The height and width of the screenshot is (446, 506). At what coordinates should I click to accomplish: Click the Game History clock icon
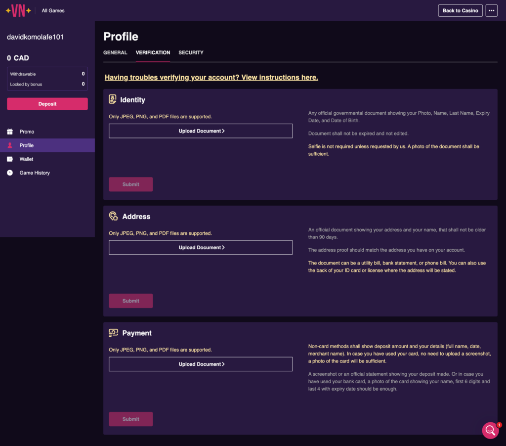tap(10, 173)
